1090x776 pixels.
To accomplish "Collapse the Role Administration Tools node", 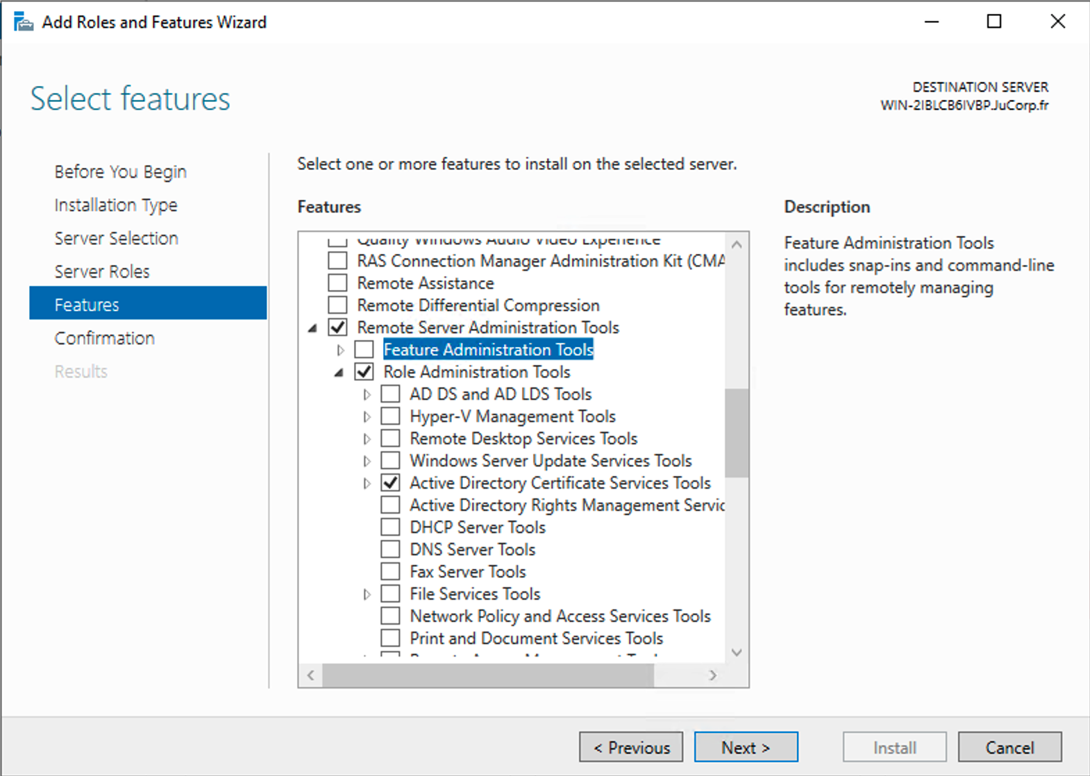I will pyautogui.click(x=339, y=373).
